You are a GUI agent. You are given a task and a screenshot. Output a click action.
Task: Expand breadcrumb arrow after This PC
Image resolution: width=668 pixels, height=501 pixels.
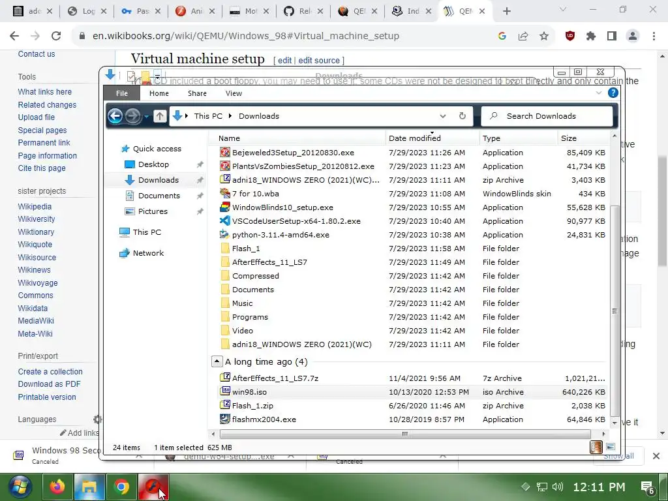[230, 116]
